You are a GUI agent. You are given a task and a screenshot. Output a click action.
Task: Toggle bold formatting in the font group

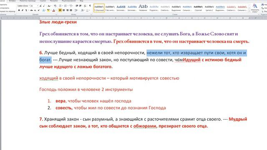click(19, 10)
